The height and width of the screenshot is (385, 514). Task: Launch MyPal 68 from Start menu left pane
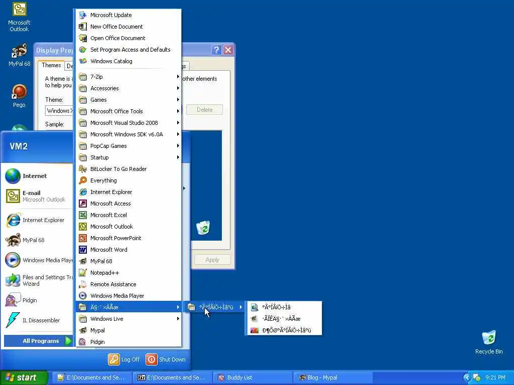38,240
